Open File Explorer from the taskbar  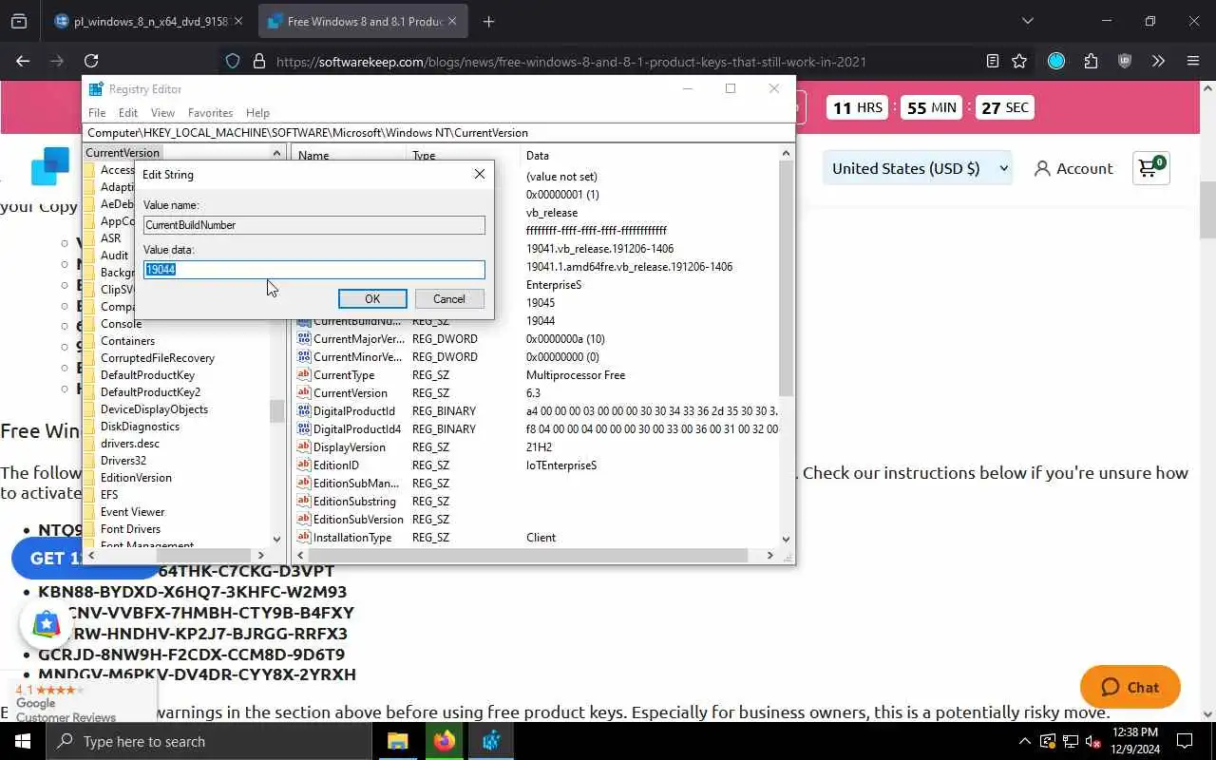pyautogui.click(x=398, y=741)
